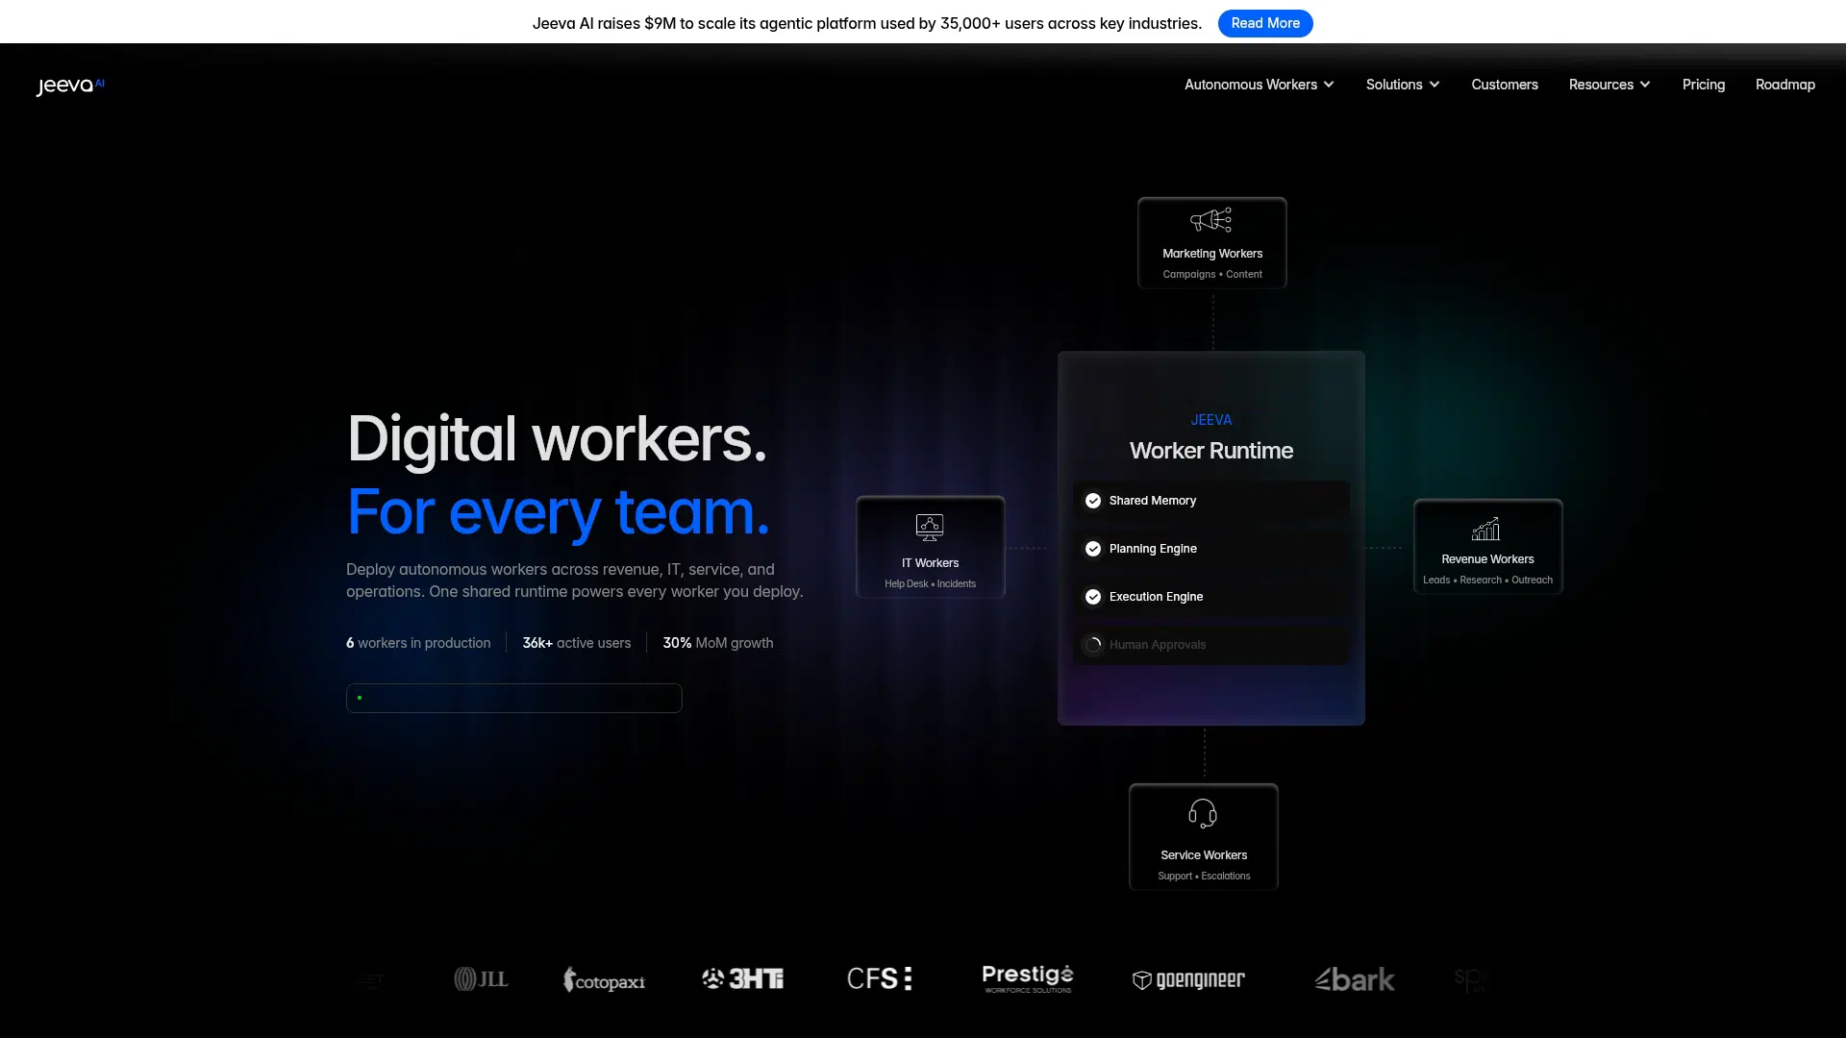The image size is (1846, 1038).
Task: Select the Revenue Workers label
Action: click(x=1487, y=559)
